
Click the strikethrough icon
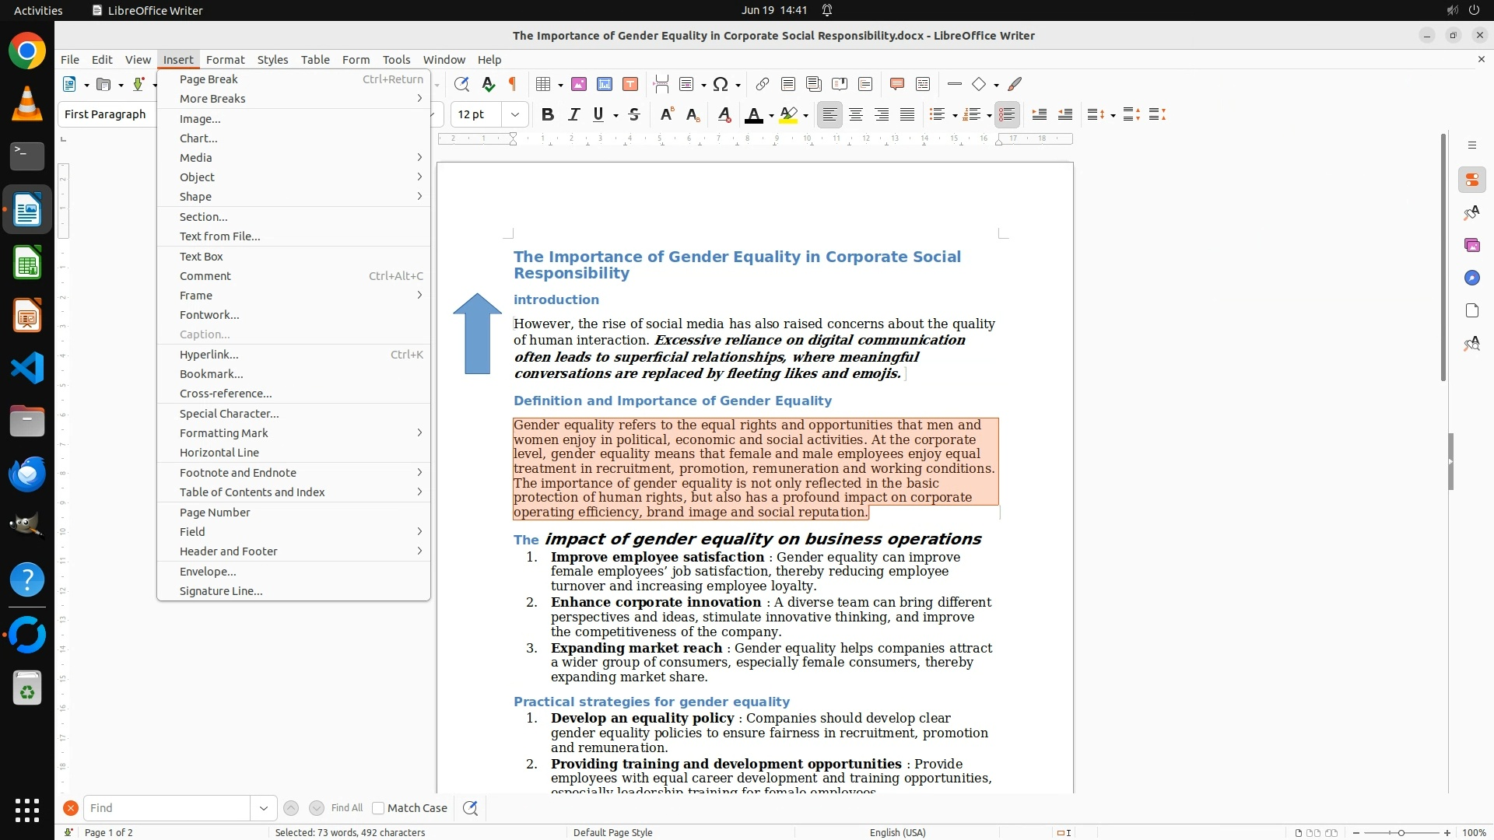click(x=634, y=114)
